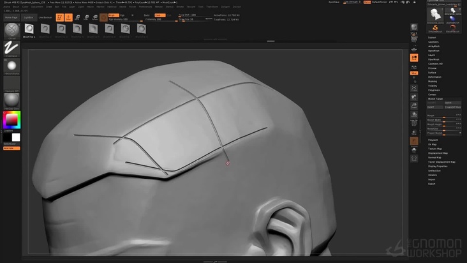Toggle Edit mode button

59,17
